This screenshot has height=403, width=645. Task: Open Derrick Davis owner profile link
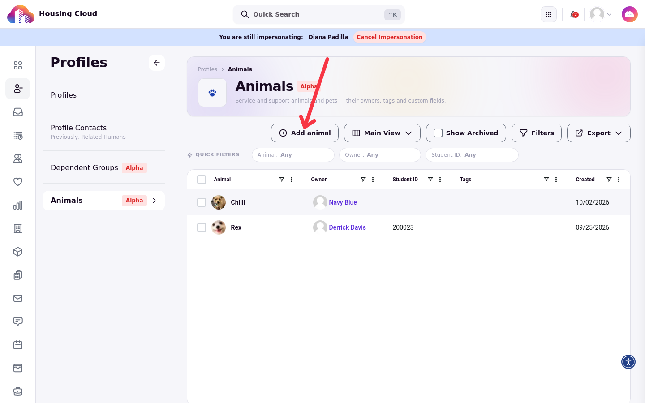tap(347, 227)
